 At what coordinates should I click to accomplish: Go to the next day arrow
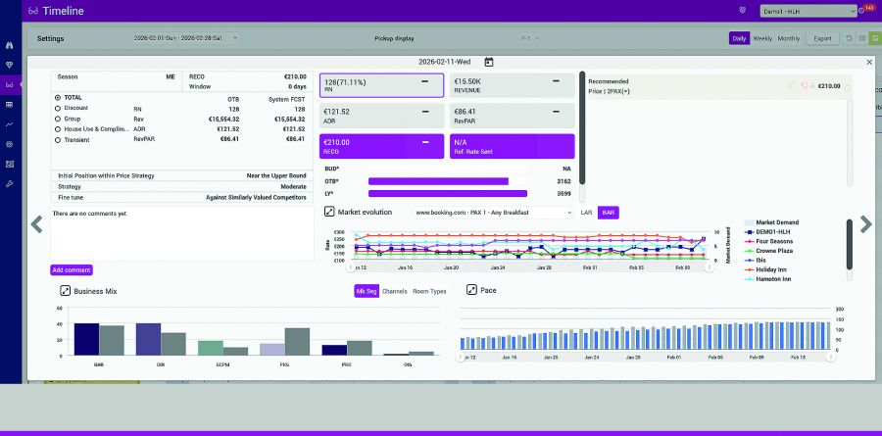pyautogui.click(x=865, y=224)
